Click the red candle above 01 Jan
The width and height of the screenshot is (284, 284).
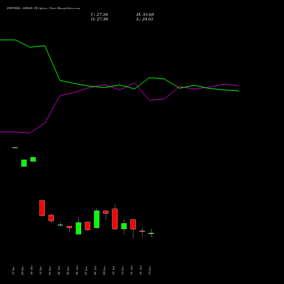(51, 218)
